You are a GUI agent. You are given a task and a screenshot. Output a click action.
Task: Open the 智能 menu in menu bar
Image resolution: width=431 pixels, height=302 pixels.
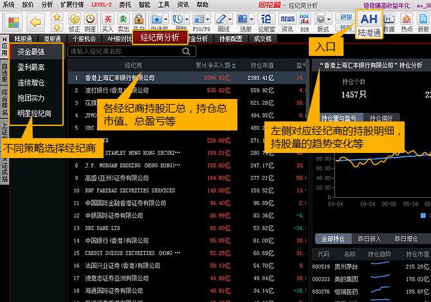tap(145, 4)
